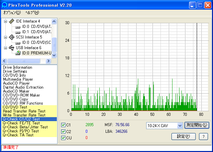Click the 測定開始(S) button
Image resolution: width=213 pixels, height=152 pixels.
pos(197,125)
